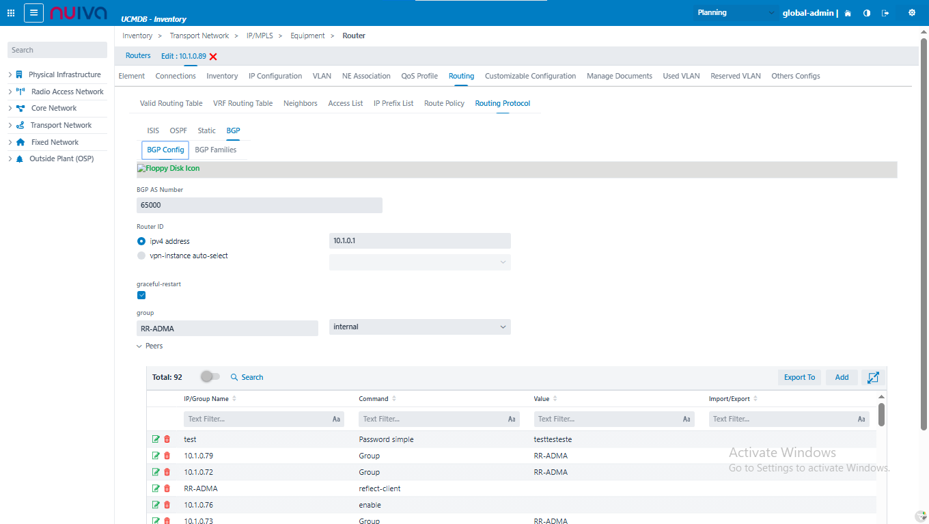
Task: Open the internal group type dropdown
Action: point(419,327)
